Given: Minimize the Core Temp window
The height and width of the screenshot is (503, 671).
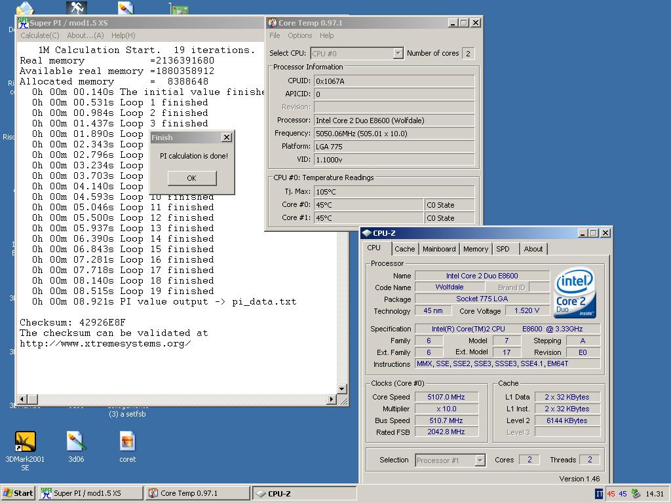Looking at the screenshot, I should pyautogui.click(x=453, y=23).
